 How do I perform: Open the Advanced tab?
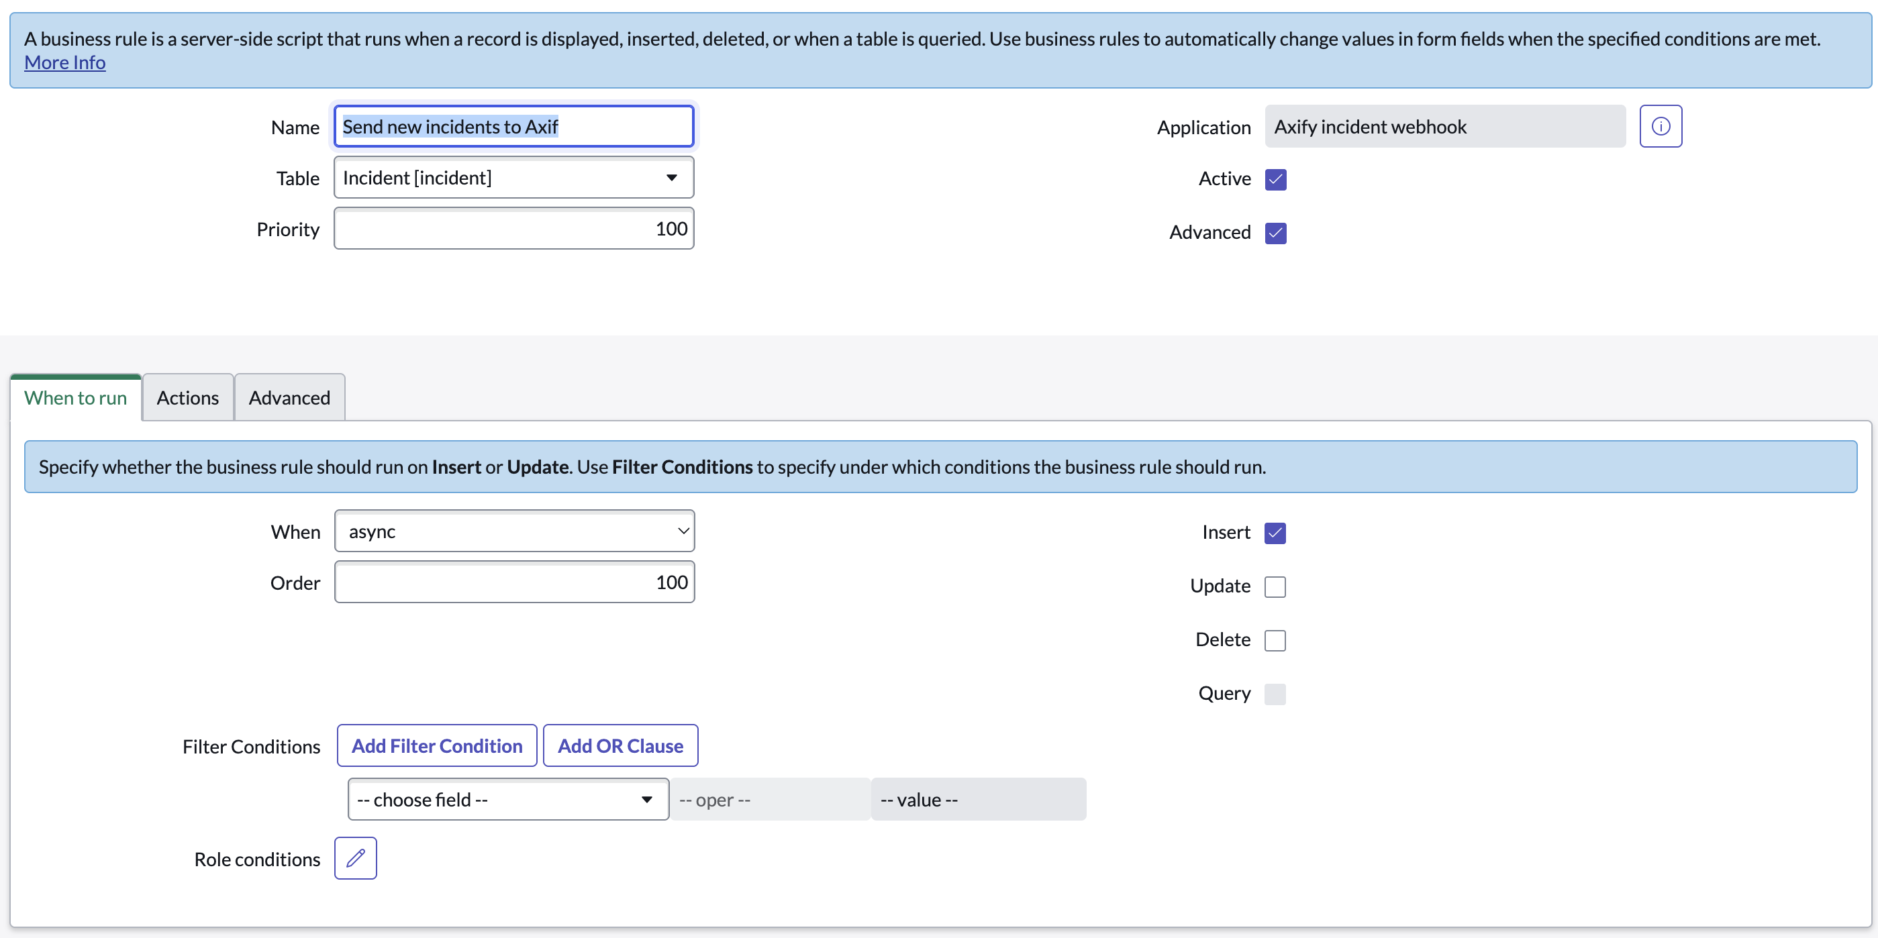click(x=289, y=398)
